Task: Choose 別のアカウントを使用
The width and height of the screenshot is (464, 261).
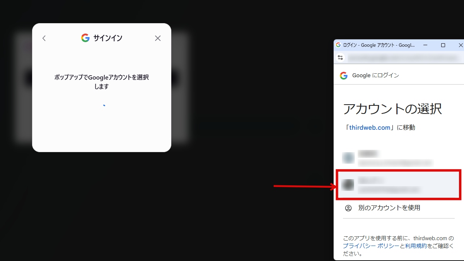Action: tap(399, 208)
